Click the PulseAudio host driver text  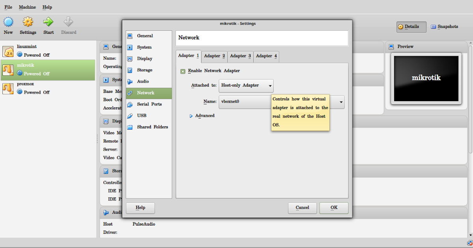coord(144,224)
